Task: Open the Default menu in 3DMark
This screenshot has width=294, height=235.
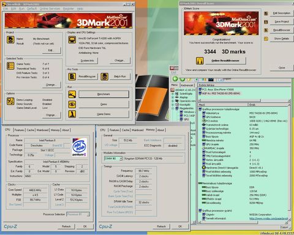Action: (32, 9)
